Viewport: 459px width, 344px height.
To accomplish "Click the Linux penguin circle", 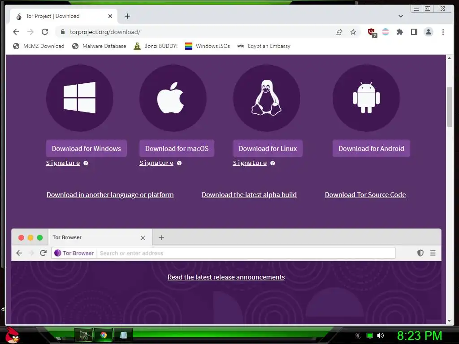I will (x=267, y=98).
